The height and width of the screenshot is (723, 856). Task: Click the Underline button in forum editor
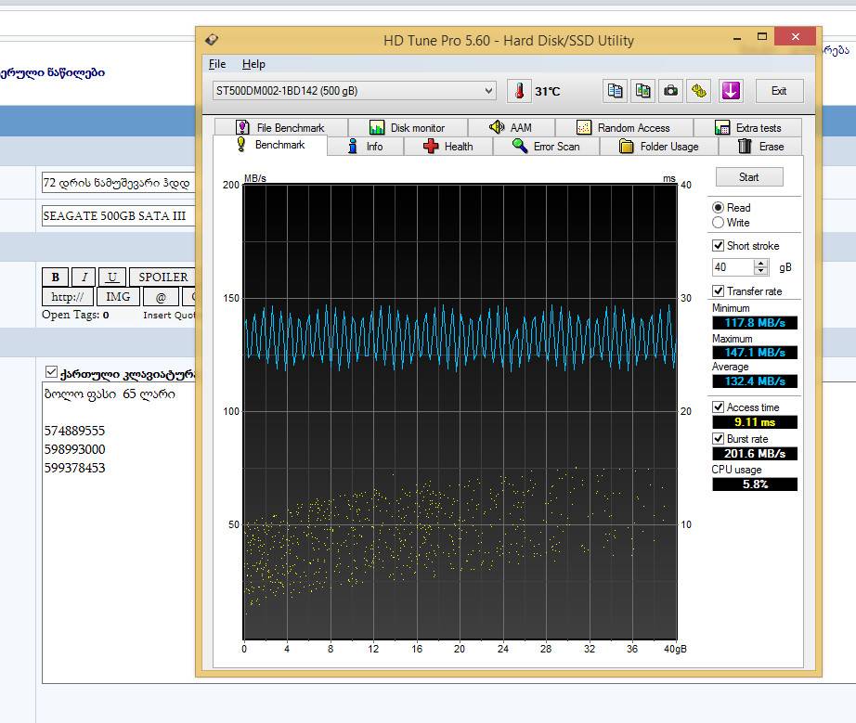click(x=112, y=277)
